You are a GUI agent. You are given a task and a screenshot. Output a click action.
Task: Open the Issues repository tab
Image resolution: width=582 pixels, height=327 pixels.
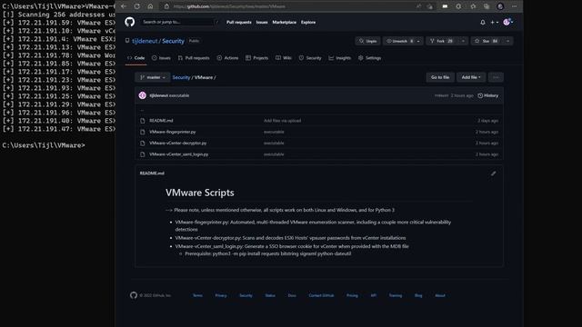point(161,58)
